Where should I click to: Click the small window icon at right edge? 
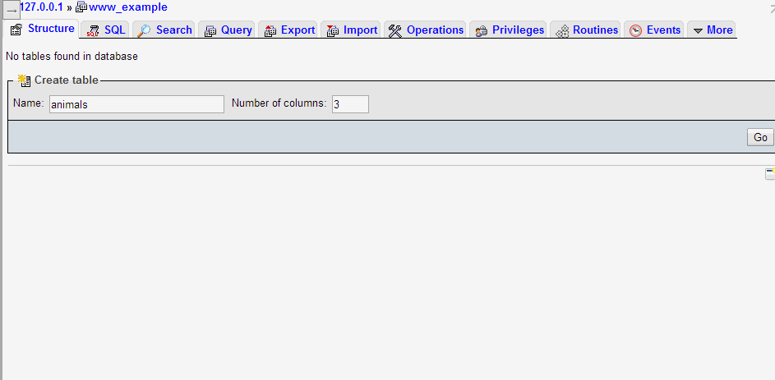pyautogui.click(x=769, y=173)
